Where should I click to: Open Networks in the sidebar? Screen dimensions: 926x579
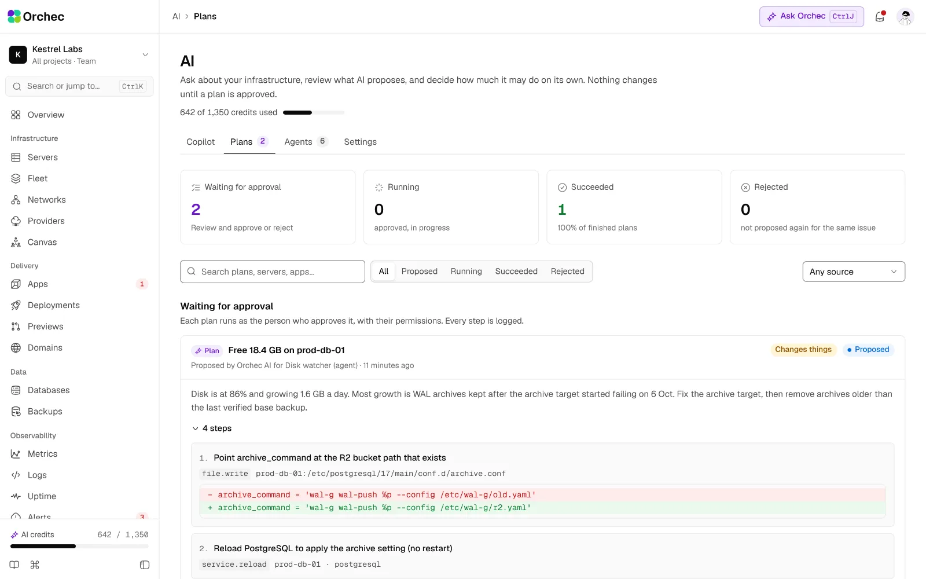coord(79,200)
